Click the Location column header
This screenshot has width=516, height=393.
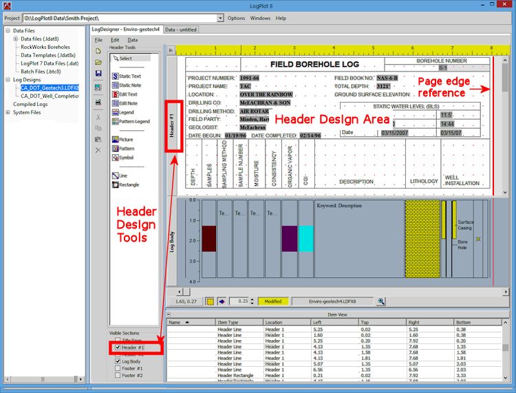coord(287,322)
